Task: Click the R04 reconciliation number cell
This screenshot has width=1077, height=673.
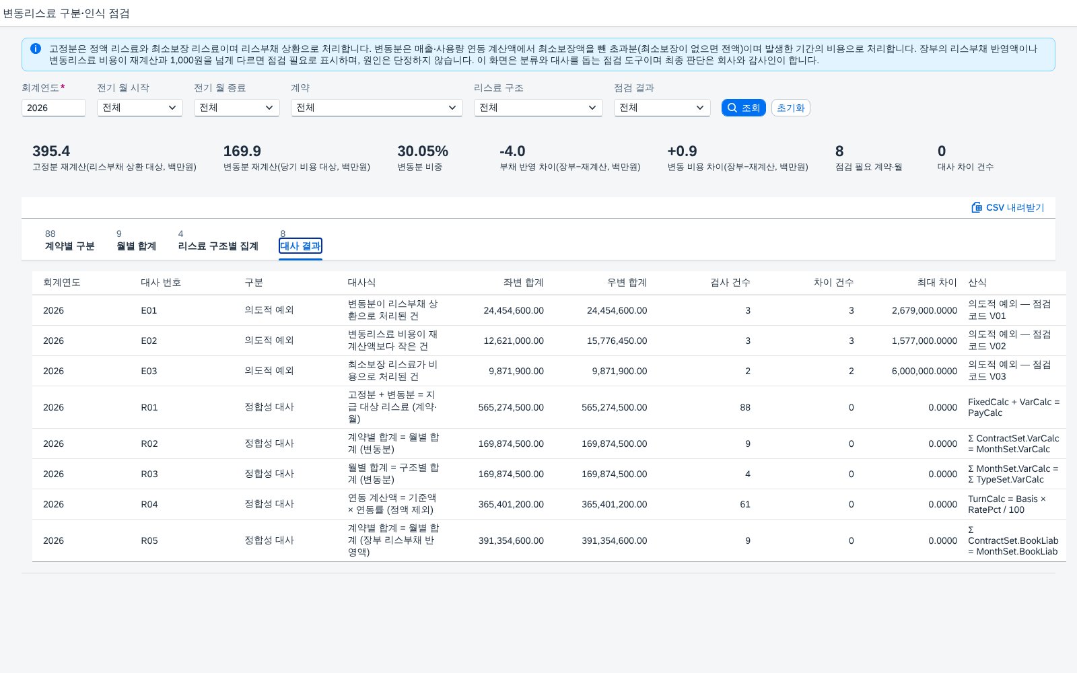Action: pos(149,504)
